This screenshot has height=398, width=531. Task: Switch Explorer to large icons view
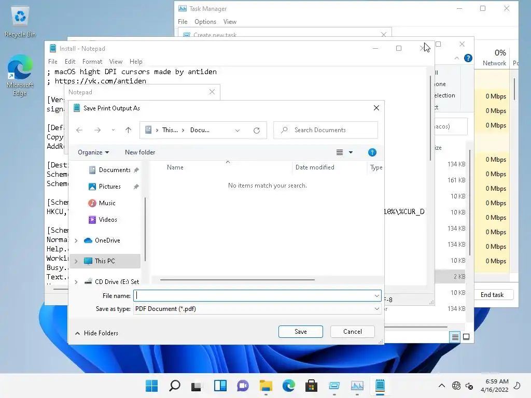(466, 337)
